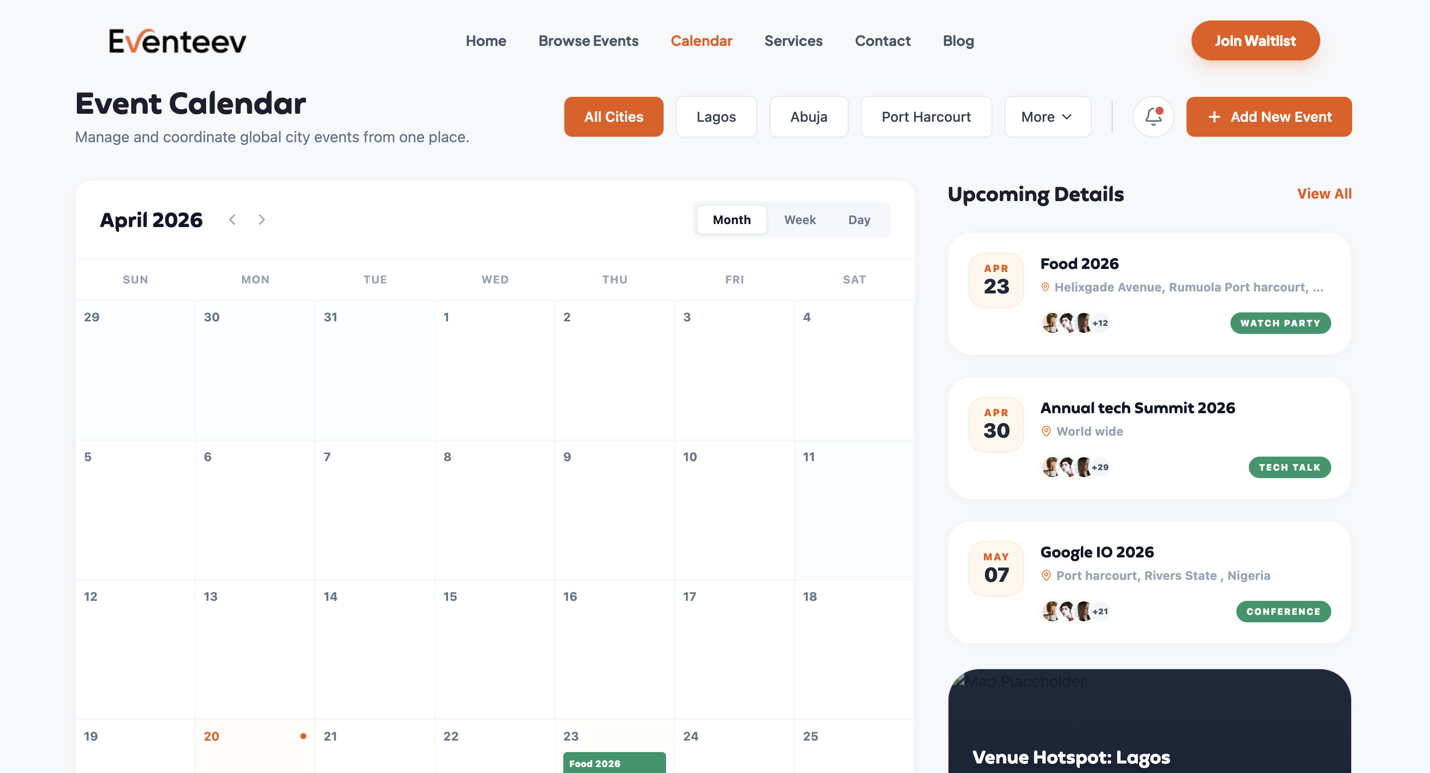Click location pin next to World wide
Image resolution: width=1430 pixels, height=773 pixels.
1046,432
